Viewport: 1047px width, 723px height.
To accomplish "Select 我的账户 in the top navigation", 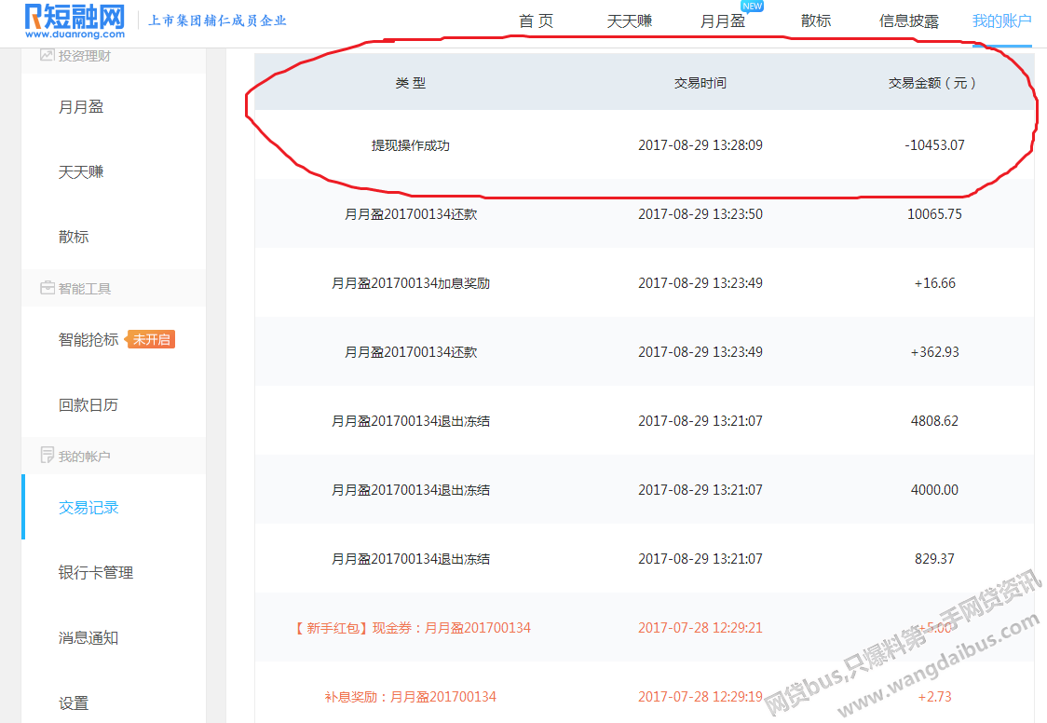I will 1001,21.
